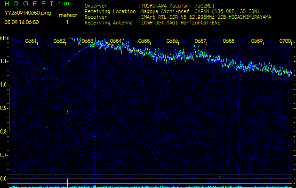Select the 0655 time marker
This screenshot has height=188, width=296.
(144, 41)
